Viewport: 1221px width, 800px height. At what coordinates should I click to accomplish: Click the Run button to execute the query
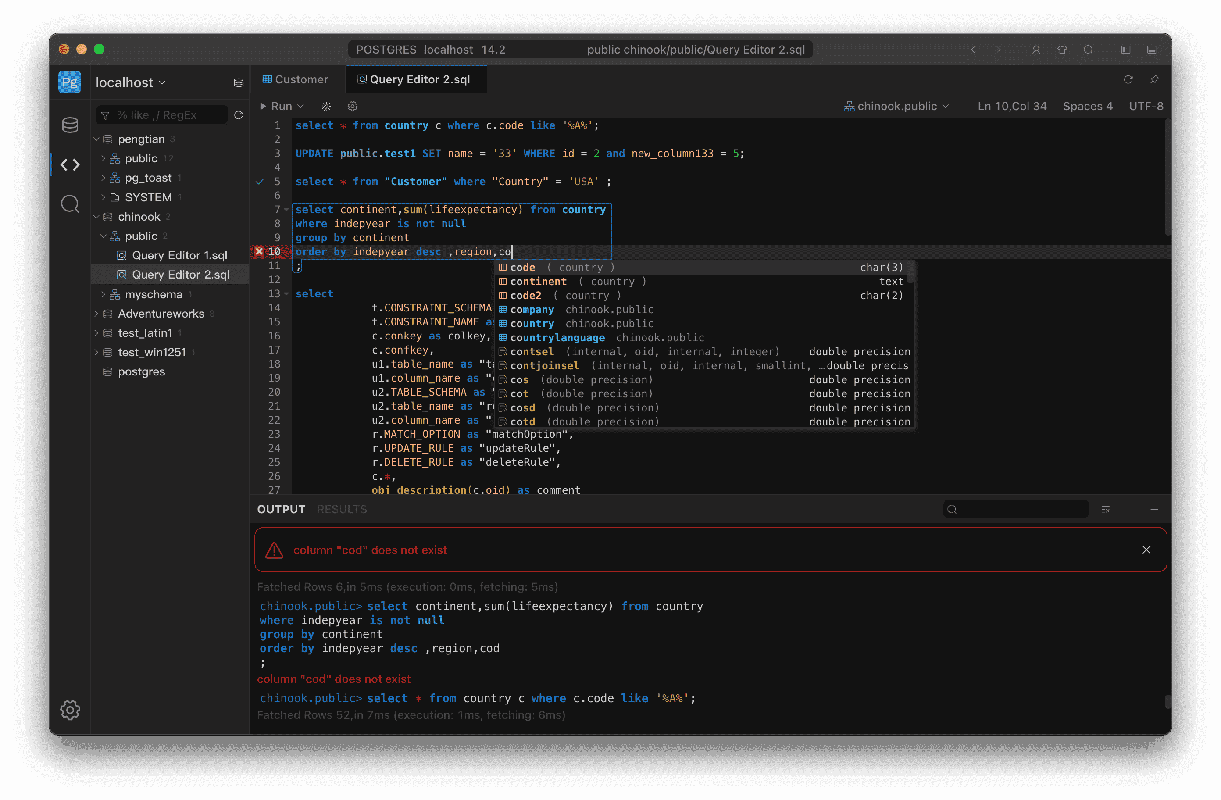[x=277, y=106]
